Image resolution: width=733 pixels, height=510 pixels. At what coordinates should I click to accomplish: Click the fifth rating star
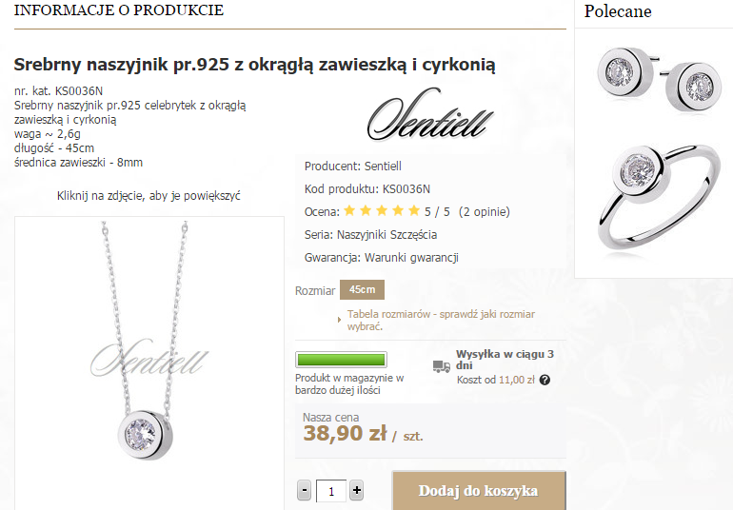coord(414,211)
